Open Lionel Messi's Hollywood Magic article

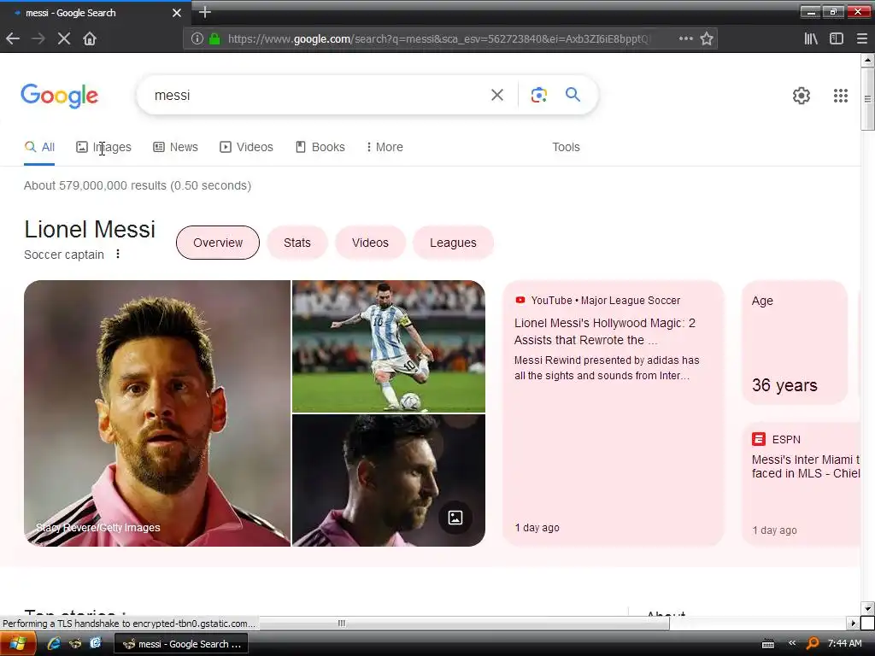click(605, 331)
